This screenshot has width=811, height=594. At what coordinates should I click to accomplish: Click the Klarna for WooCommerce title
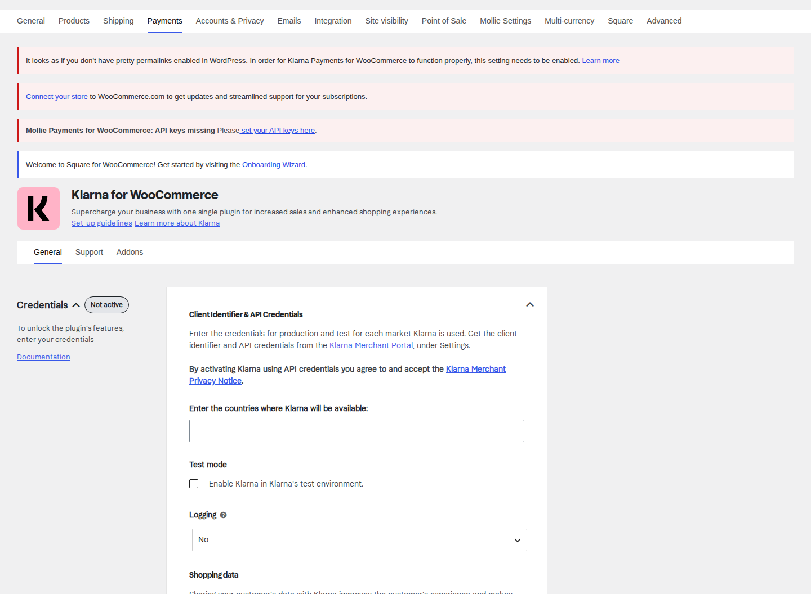click(145, 195)
